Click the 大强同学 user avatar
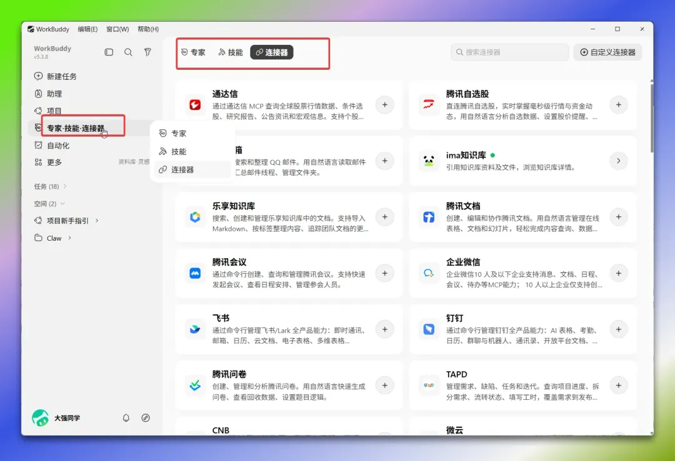 [x=41, y=417]
